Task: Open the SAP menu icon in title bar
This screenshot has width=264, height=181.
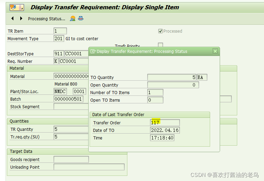Action: pos(17,8)
